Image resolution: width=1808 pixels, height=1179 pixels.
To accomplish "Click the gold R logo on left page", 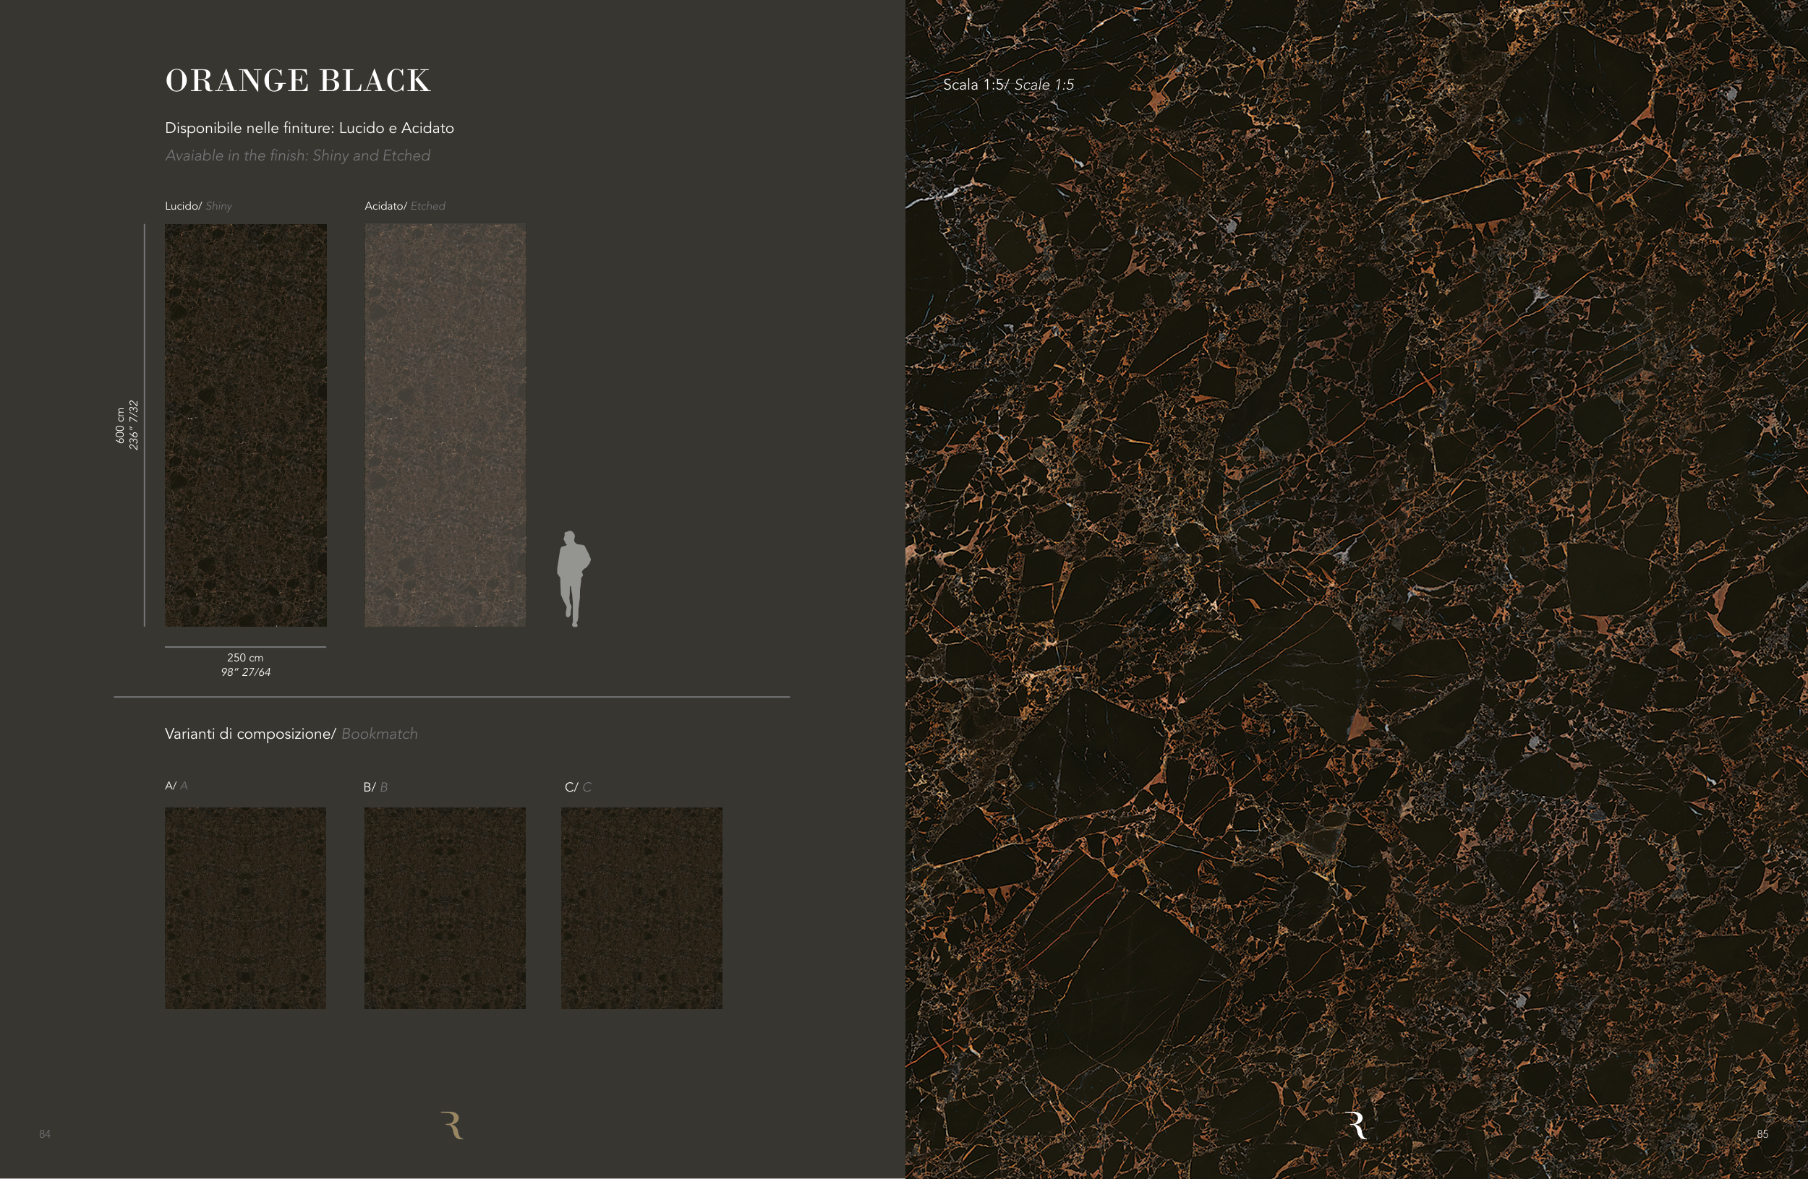I will pos(452,1125).
